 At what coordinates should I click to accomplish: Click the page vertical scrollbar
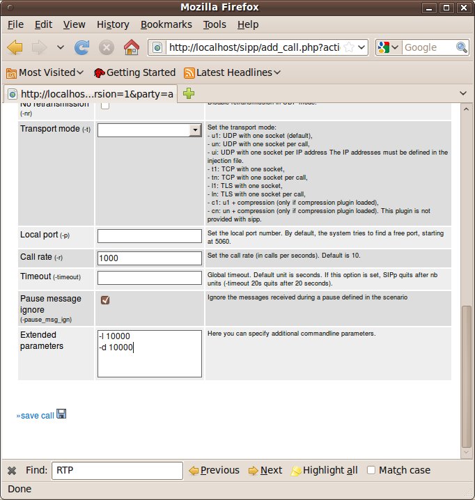coord(466,375)
